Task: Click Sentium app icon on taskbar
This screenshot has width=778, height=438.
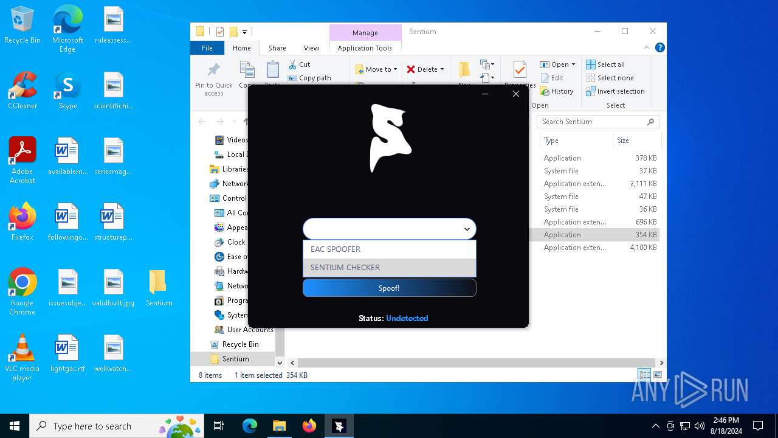Action: [339, 426]
